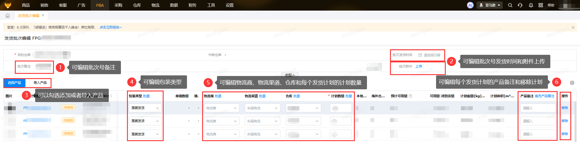Open the 广告 menu
This screenshot has width=580, height=142.
pyautogui.click(x=82, y=5)
